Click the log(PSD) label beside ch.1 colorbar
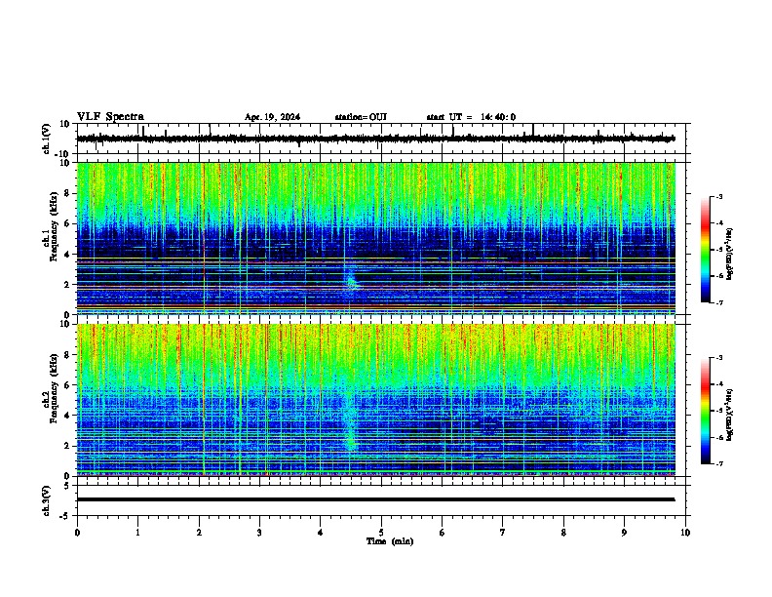Screen dimensions: 772x597 730,254
